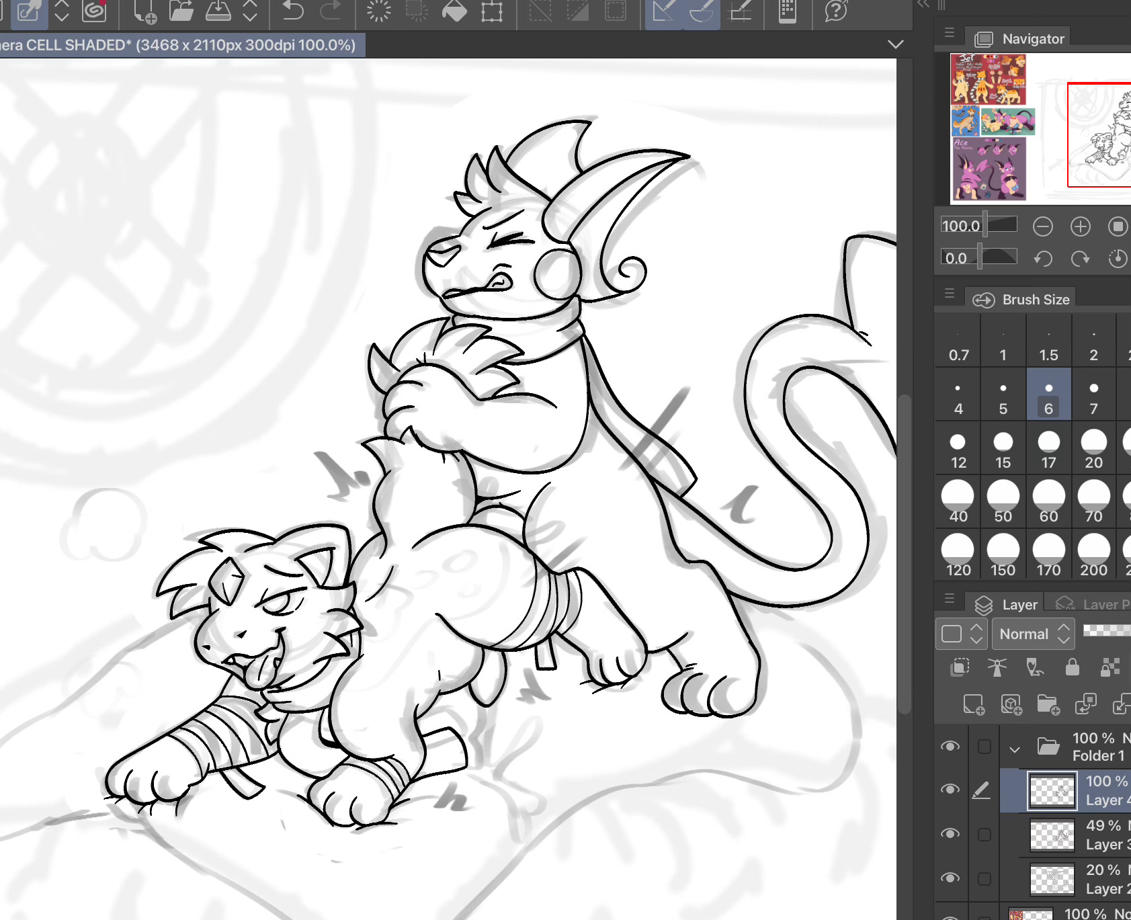
Task: Click chevrons right of the Save icon
Action: click(250, 11)
